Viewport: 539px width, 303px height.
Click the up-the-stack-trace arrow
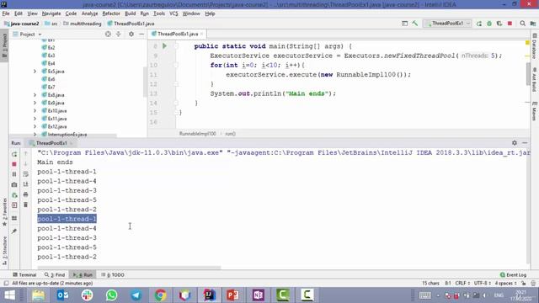point(26,154)
